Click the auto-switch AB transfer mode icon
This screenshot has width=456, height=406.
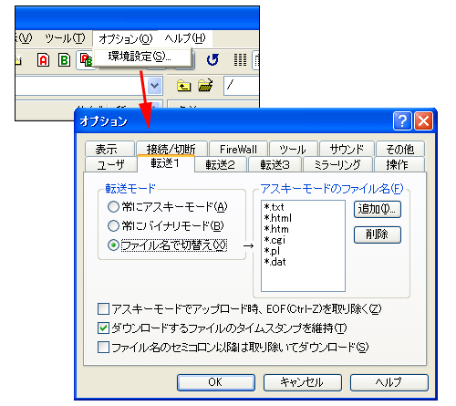(86, 59)
